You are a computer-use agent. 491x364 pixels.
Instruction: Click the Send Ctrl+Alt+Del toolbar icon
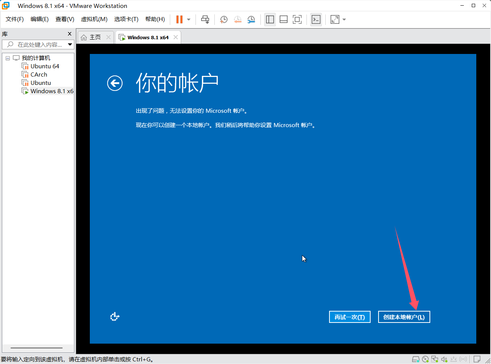coord(205,20)
